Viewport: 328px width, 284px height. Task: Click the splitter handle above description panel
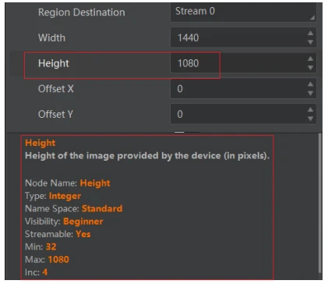[x=186, y=132]
